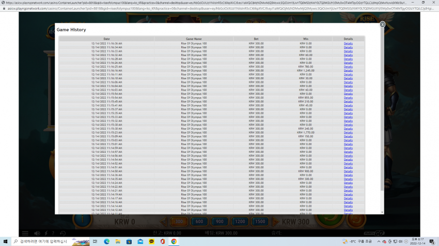Open KakaoTalk from the taskbar

pos(151,241)
